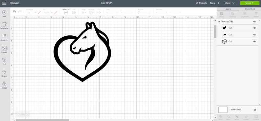The width and height of the screenshot is (261, 121).
Task: Click the Layers panel scroll-down arrow
Action: point(260,104)
